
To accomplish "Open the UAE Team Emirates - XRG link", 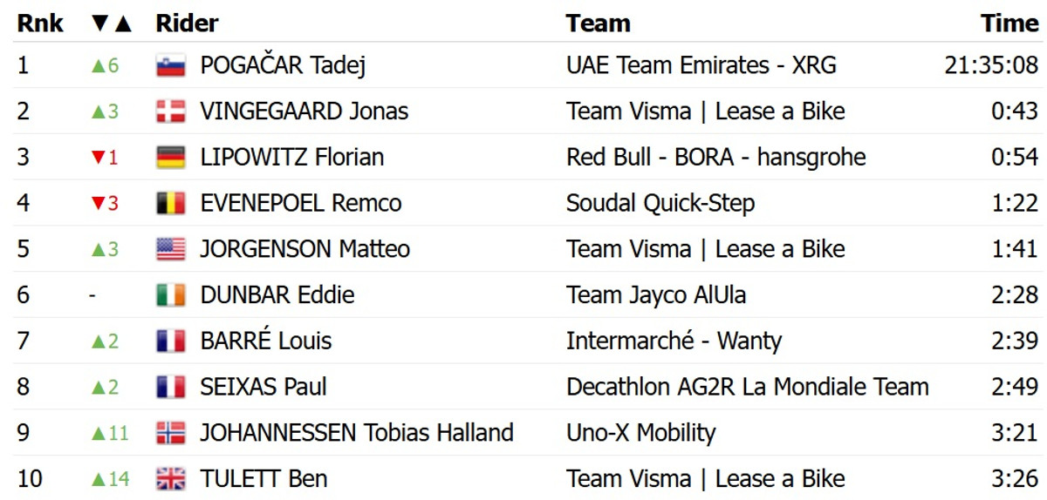I will point(701,65).
